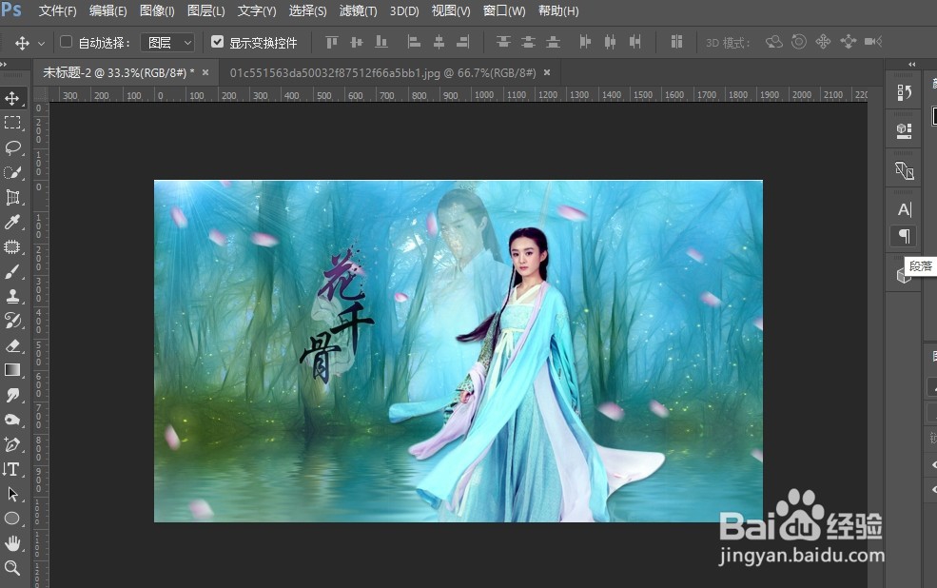The width and height of the screenshot is (937, 588).
Task: Select the Sponge tool
Action: point(12,420)
